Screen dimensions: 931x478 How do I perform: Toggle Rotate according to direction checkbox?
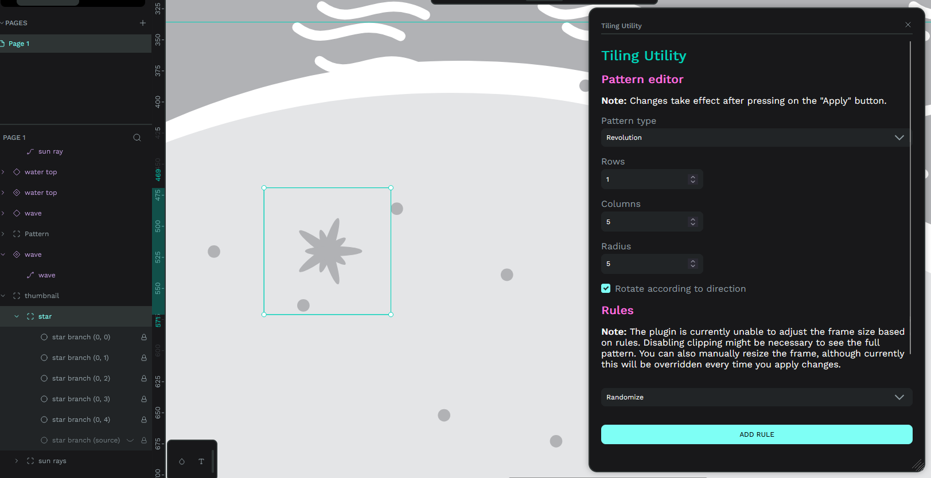tap(606, 288)
